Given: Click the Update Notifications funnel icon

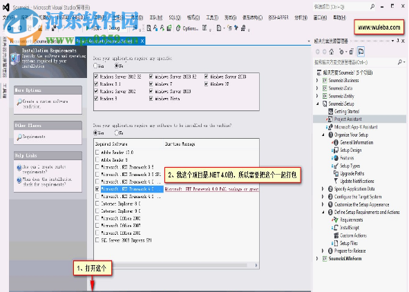Looking at the screenshot, I should (336, 181).
